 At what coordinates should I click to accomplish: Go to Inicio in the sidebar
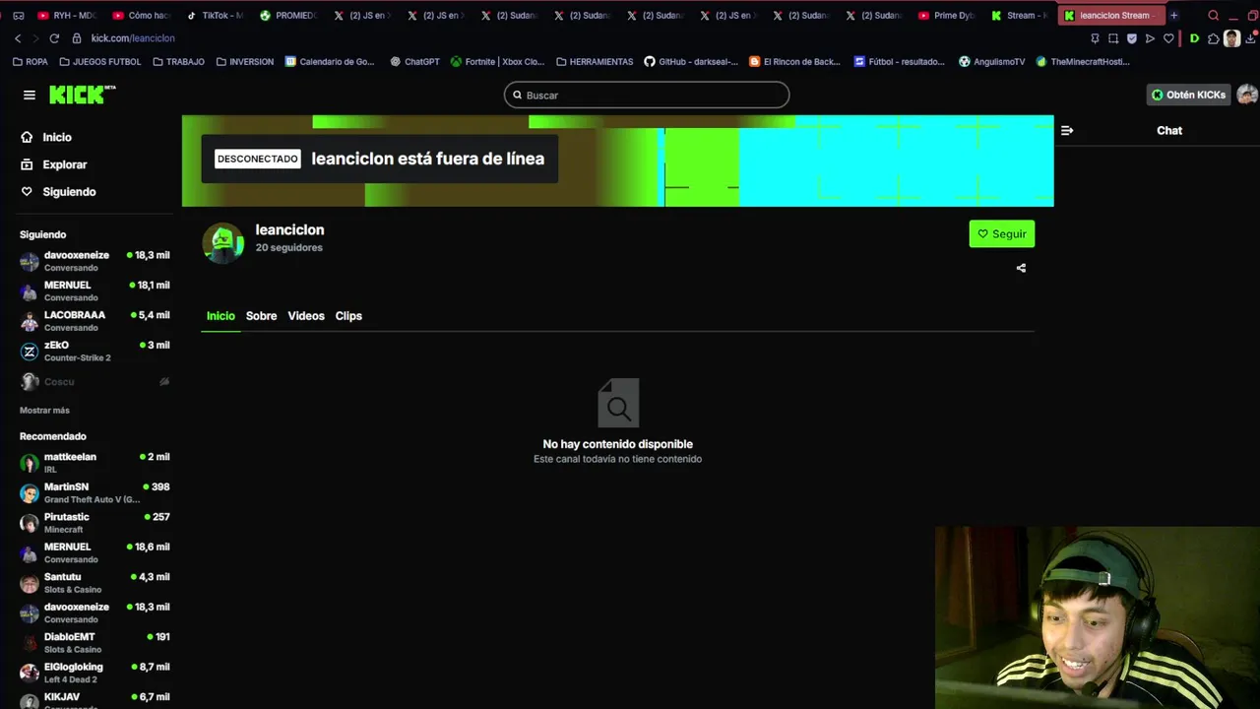(x=46, y=137)
